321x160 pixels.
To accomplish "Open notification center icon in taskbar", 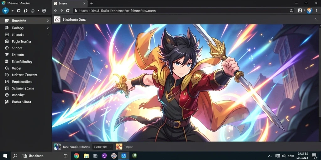I will click(314, 156).
